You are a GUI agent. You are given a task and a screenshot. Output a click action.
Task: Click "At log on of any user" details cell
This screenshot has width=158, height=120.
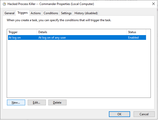[52, 38]
